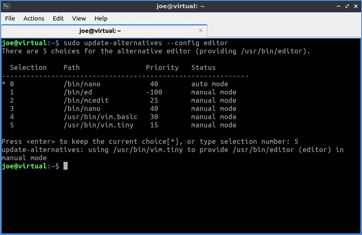The image size is (362, 235).
Task: Maximize the terminal window
Action: 347,6
